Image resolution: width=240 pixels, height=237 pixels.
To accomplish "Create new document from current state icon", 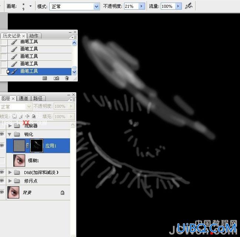I will pos(44,78).
